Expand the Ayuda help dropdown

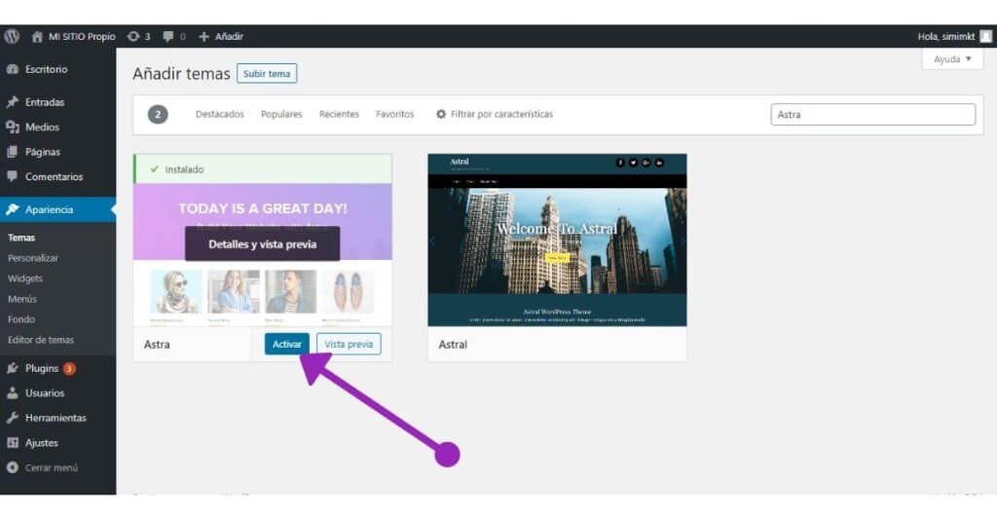[x=952, y=59]
